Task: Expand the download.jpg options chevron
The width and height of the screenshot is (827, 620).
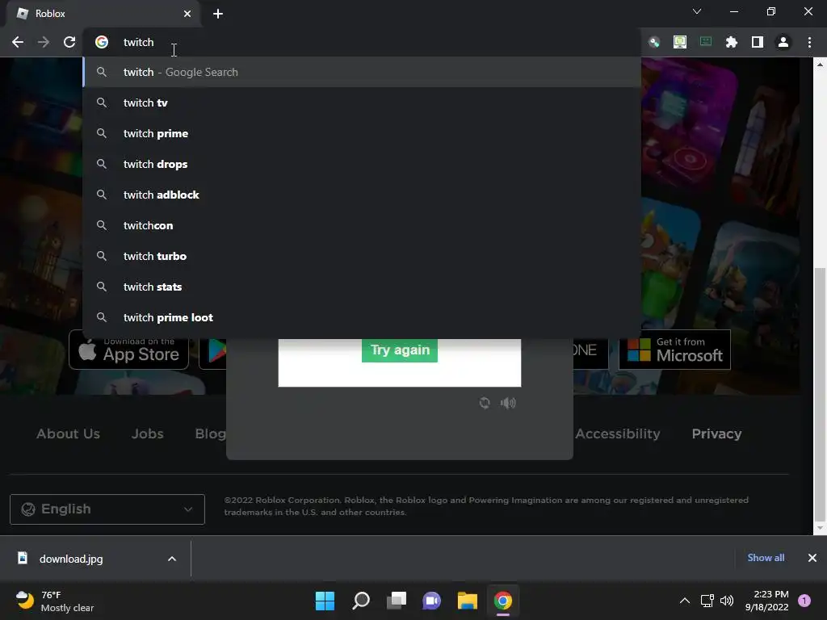Action: click(172, 559)
